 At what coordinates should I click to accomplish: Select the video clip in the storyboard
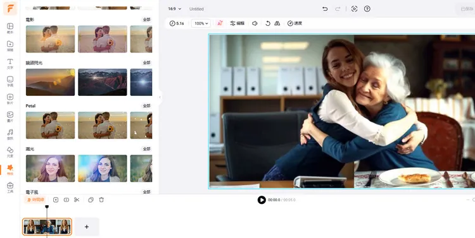(47, 227)
